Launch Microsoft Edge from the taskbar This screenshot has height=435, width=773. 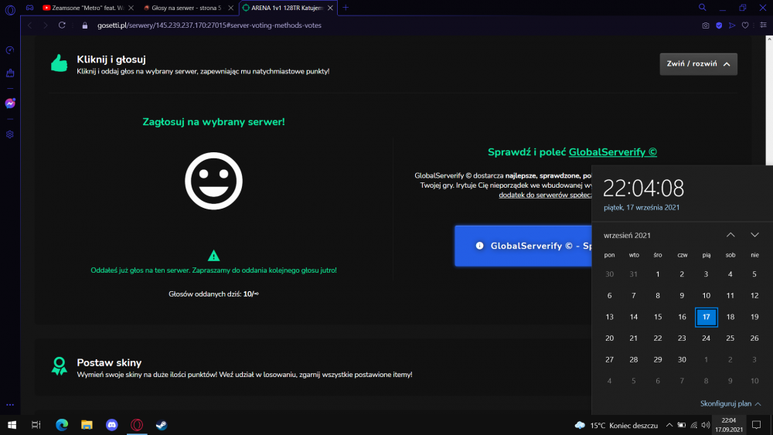(62, 425)
